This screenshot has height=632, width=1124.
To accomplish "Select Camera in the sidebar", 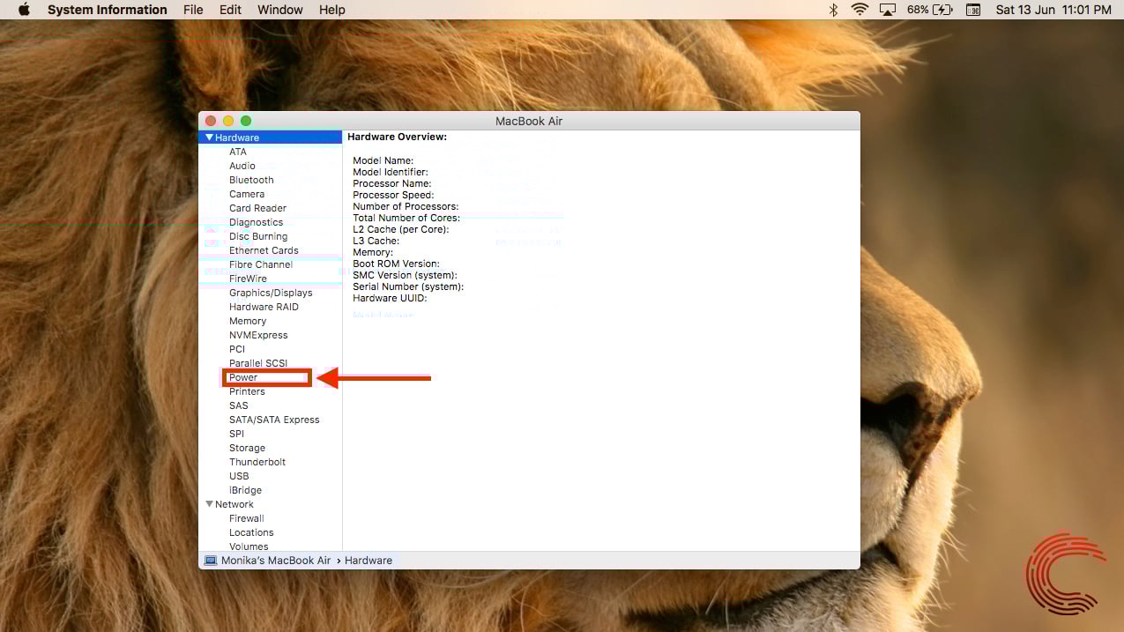I will coord(247,194).
